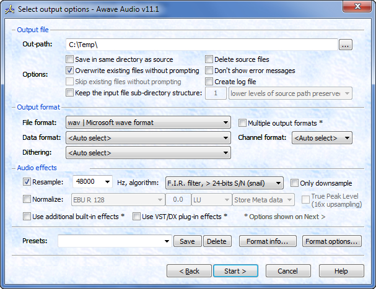Open the 48000 Hz sample rate dropdown

(x=92, y=182)
